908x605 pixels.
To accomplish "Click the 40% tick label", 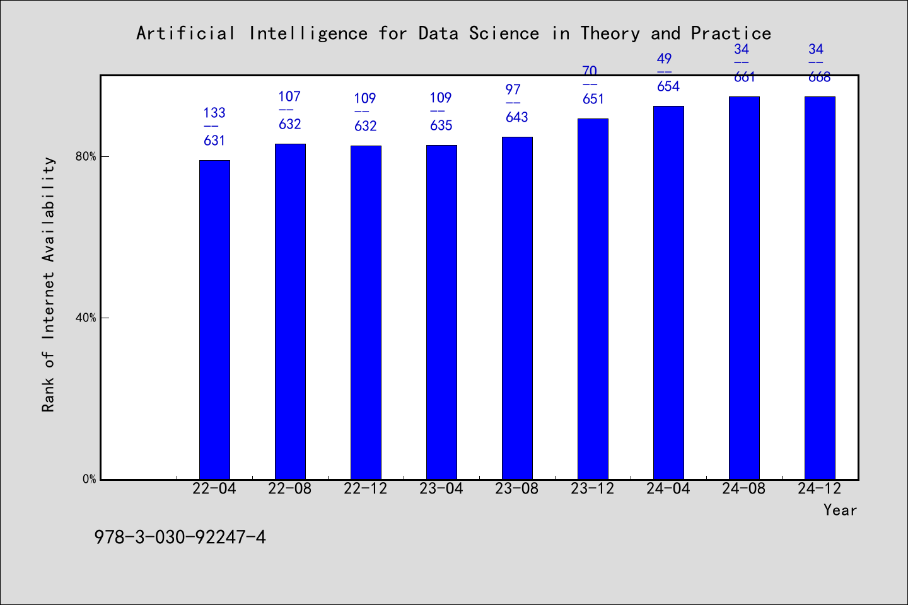I will click(86, 318).
